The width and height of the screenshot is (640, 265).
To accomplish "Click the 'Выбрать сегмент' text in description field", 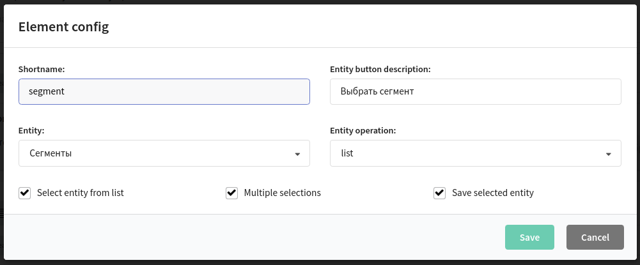I will [378, 91].
